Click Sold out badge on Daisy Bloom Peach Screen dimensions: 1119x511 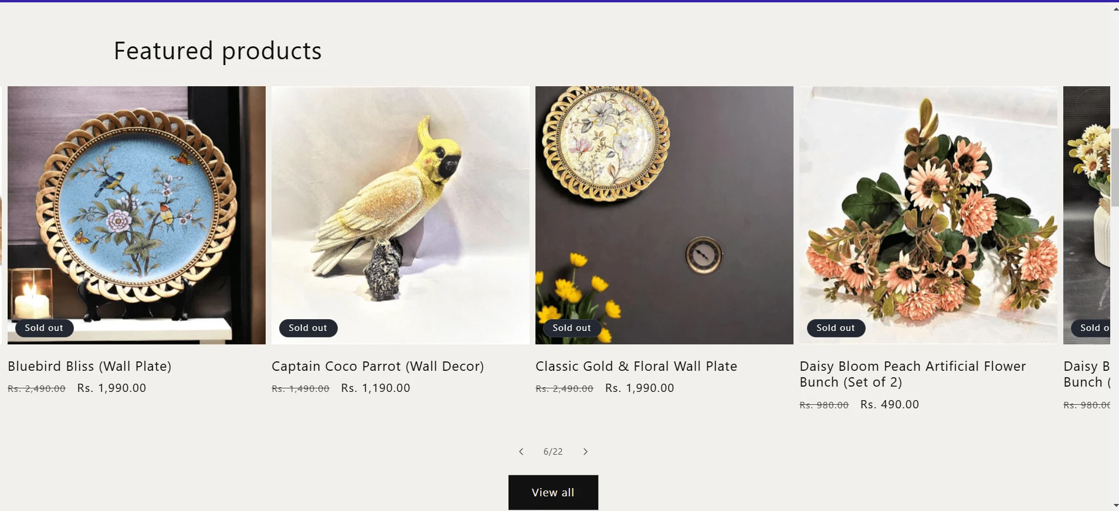(836, 328)
